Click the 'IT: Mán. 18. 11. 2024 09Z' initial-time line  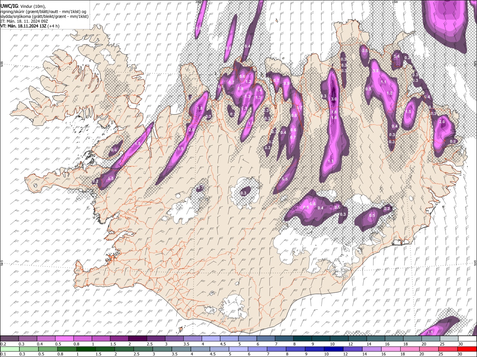click(x=24, y=21)
